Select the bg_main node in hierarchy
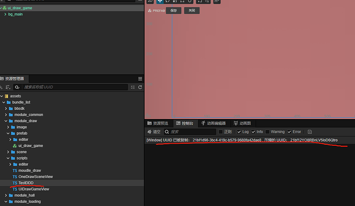This screenshot has width=355, height=206. pyautogui.click(x=72, y=14)
